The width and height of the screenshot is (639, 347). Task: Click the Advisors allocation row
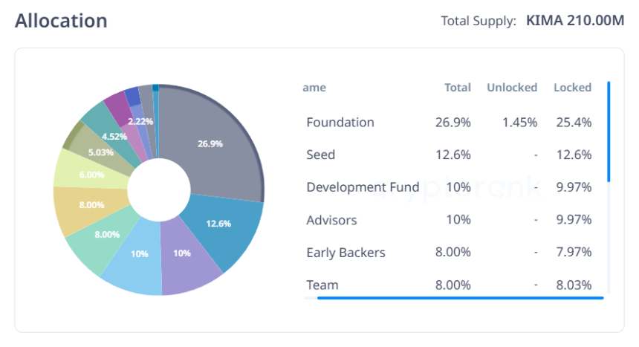pyautogui.click(x=449, y=220)
